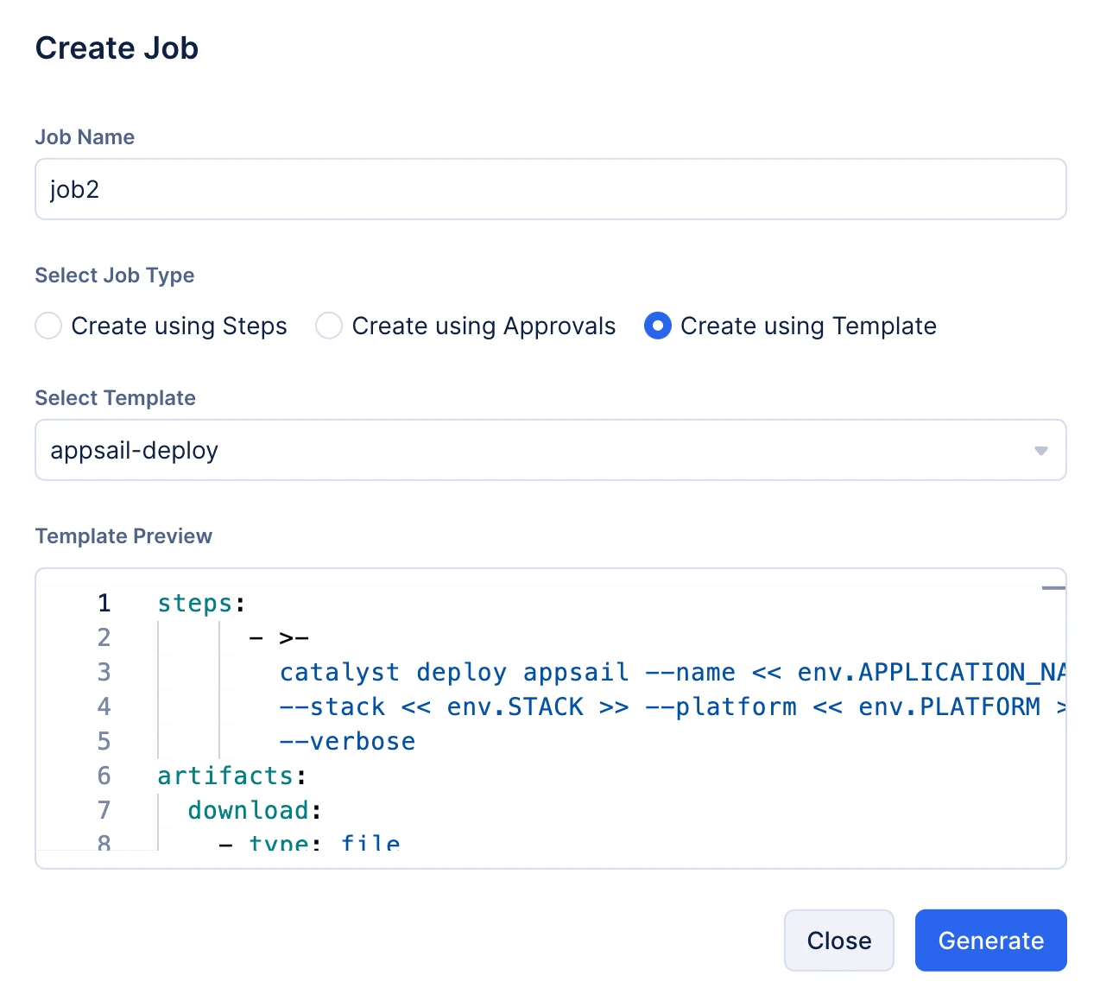Click the Close button
The image size is (1100, 1007).
coord(838,940)
